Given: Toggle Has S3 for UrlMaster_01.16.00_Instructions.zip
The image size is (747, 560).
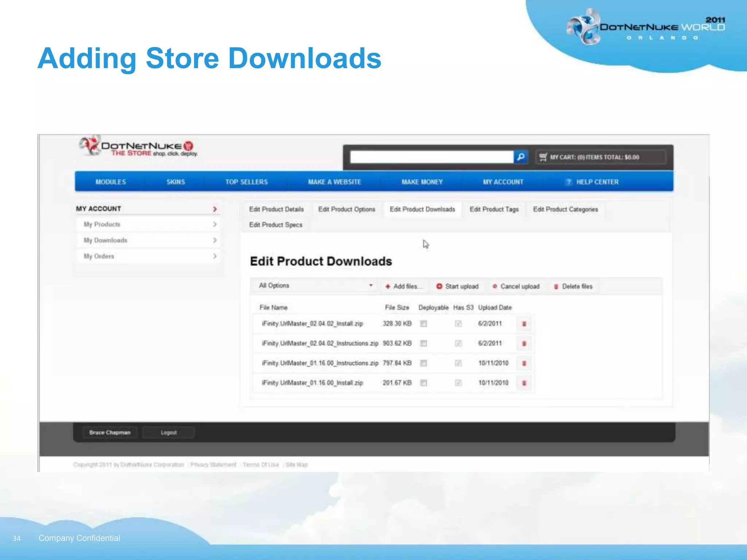Looking at the screenshot, I should 458,363.
